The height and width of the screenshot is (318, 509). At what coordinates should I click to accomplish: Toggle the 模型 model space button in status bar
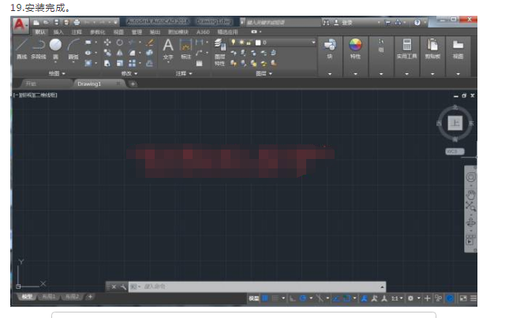[254, 298]
